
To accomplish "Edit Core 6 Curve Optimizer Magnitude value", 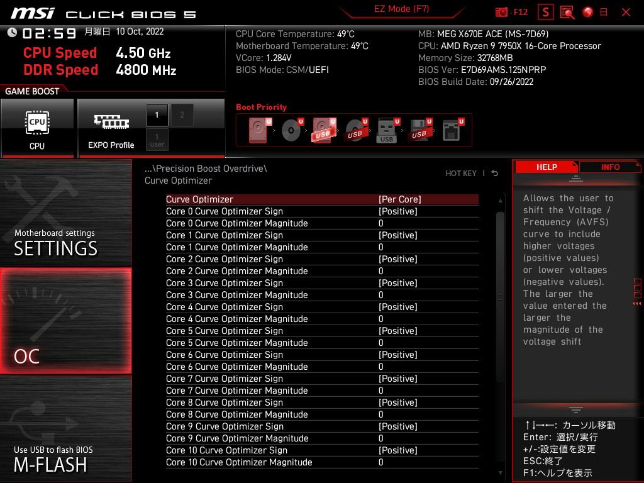I will point(380,367).
